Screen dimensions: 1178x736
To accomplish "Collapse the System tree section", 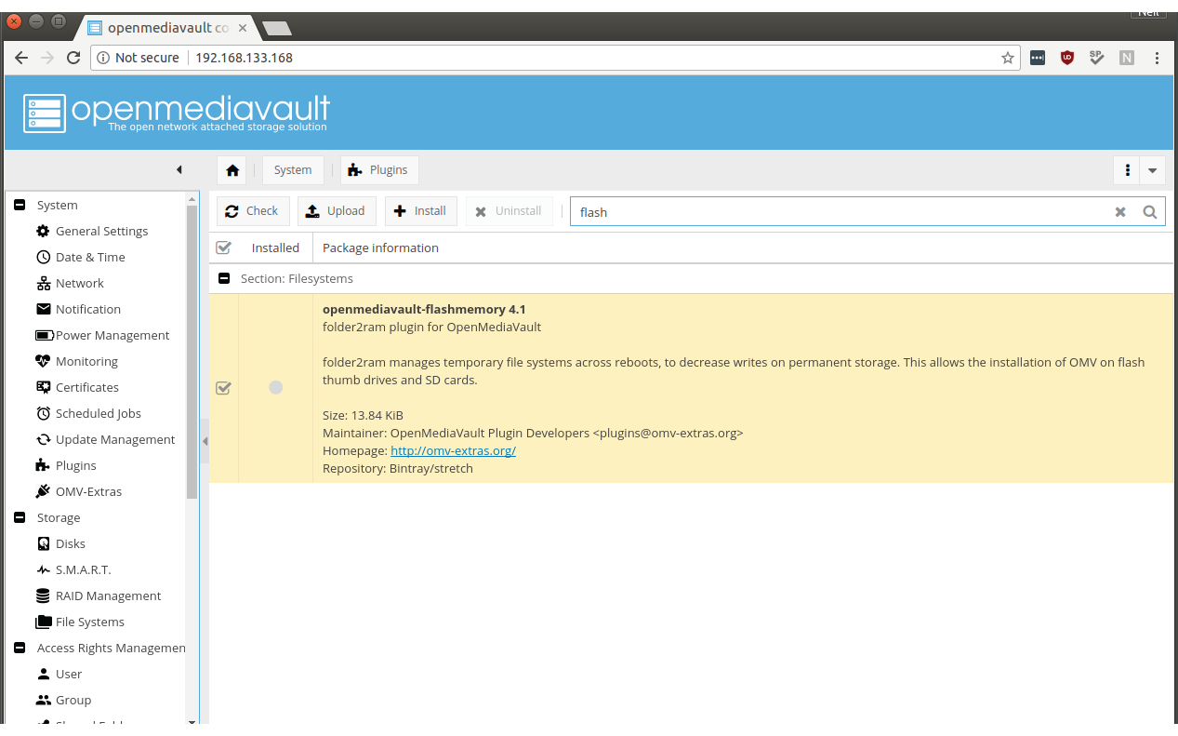I will pos(20,205).
